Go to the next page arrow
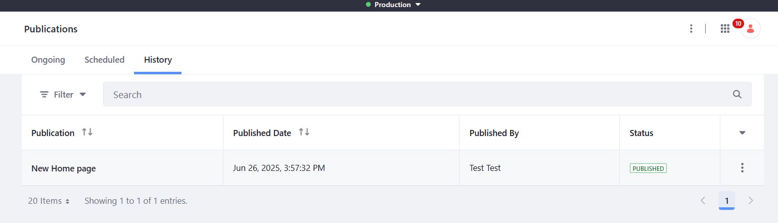778x223 pixels. point(751,201)
